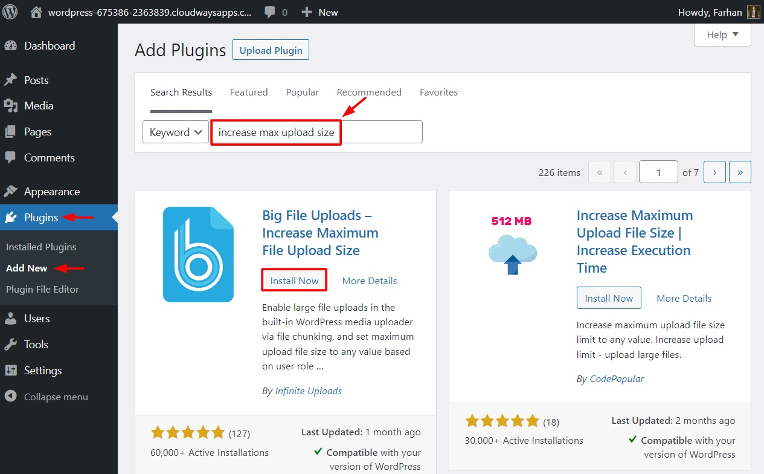Open the Tools menu in sidebar

36,345
